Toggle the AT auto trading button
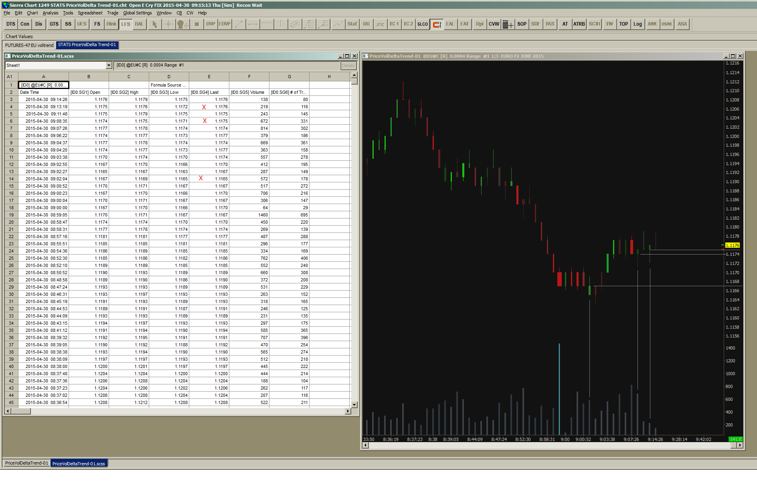The height and width of the screenshot is (481, 757). (x=565, y=24)
